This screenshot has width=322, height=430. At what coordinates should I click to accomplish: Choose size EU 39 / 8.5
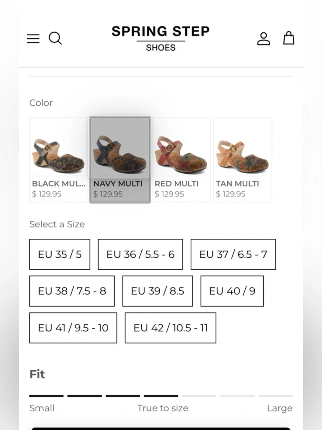pyautogui.click(x=157, y=291)
